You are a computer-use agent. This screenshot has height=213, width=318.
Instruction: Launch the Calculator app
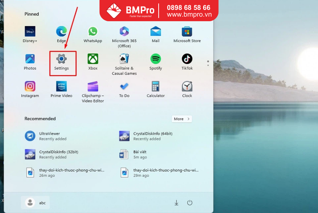tap(155, 89)
